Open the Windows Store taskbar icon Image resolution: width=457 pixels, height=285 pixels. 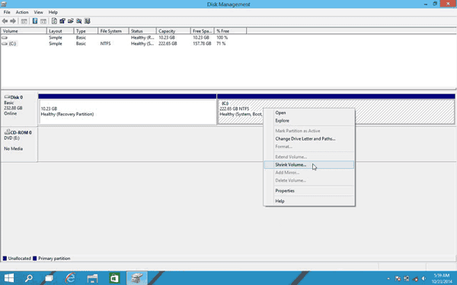tap(114, 278)
